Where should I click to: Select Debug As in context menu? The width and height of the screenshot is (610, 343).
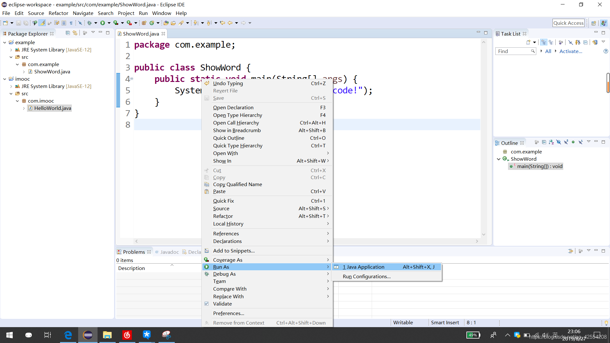click(267, 274)
